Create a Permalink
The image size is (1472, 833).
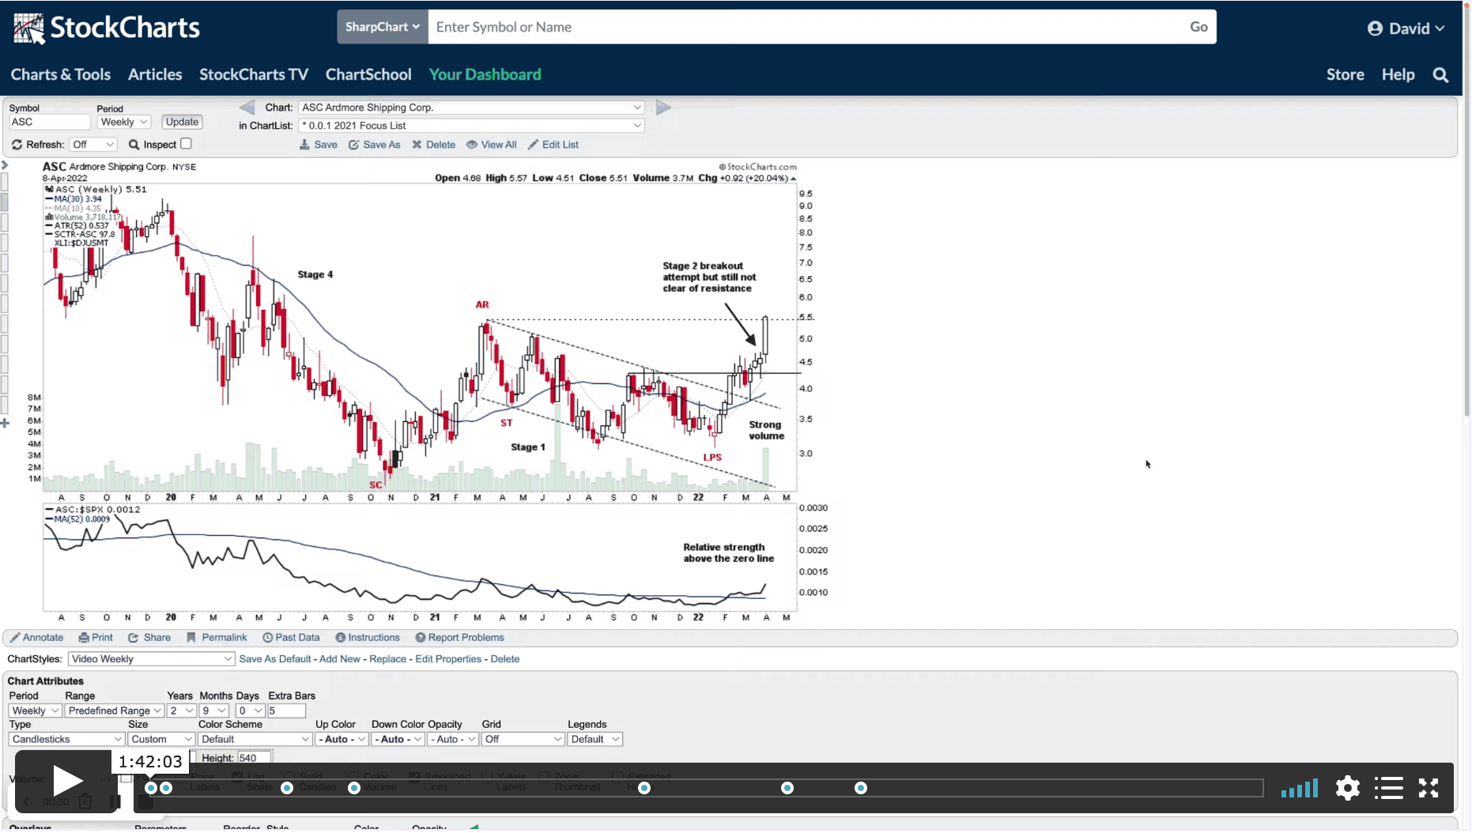coord(217,638)
